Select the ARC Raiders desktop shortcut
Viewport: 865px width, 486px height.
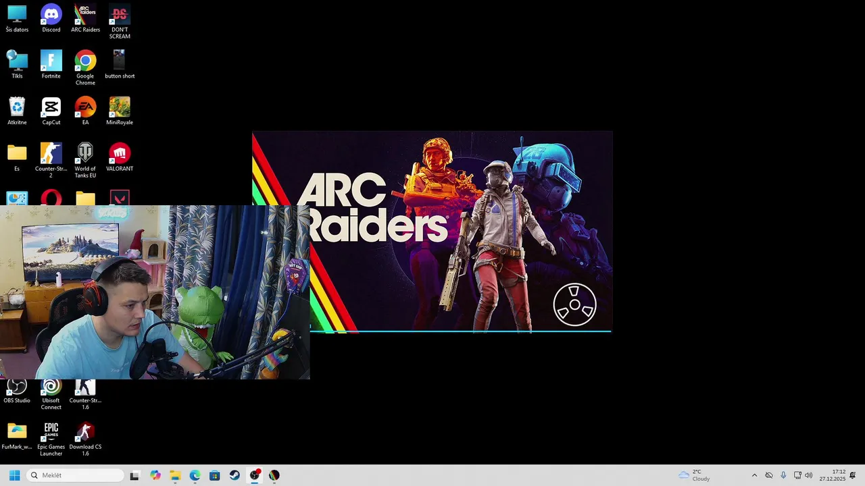85,19
